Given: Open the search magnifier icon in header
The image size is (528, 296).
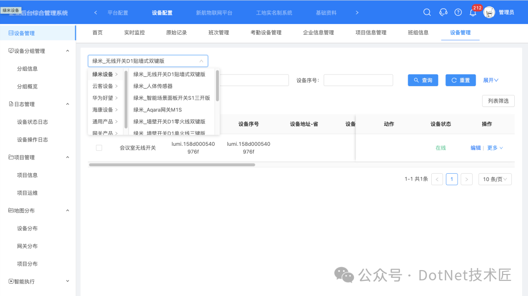Looking at the screenshot, I should (427, 12).
